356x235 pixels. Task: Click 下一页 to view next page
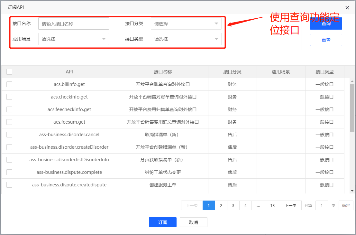290,205
